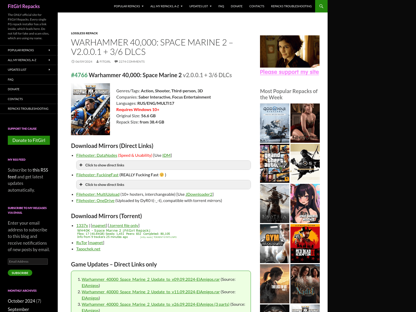The image size is (416, 312).
Task: Download Update to v09.09.2024-ElAmigos.rar
Action: [151, 279]
